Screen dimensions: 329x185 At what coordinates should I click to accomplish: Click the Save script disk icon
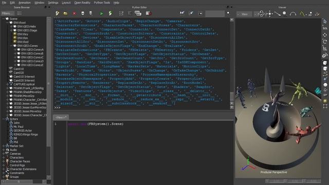pos(83,13)
